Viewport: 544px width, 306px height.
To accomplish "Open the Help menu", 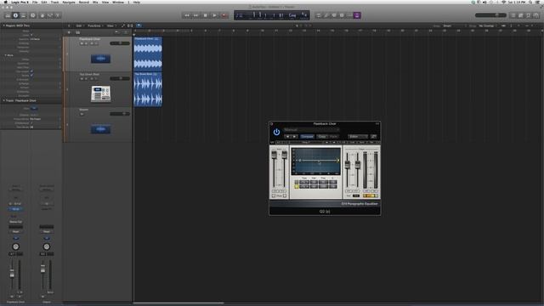I will pyautogui.click(x=137, y=2).
